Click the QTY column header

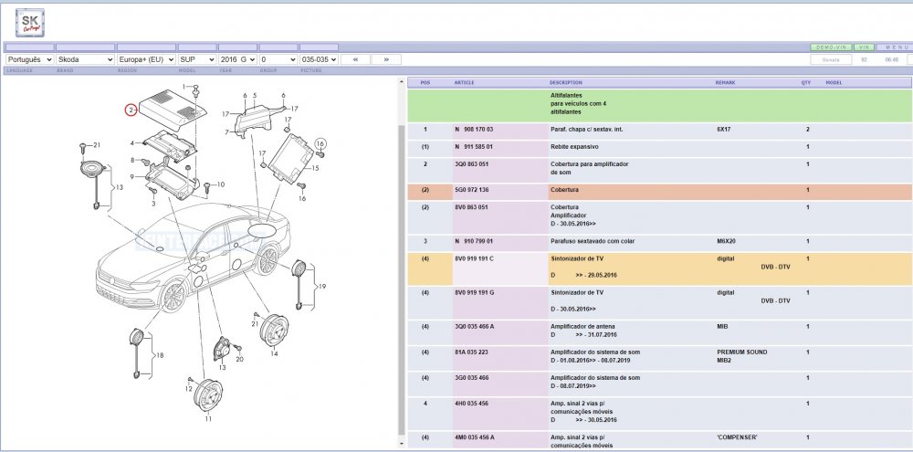(806, 83)
